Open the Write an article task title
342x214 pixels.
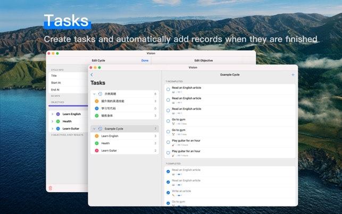181,191
